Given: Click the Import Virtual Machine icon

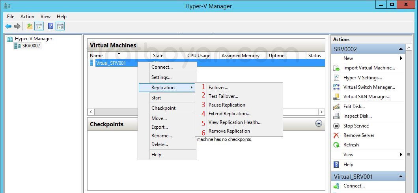Looking at the screenshot, I should pos(336,68).
